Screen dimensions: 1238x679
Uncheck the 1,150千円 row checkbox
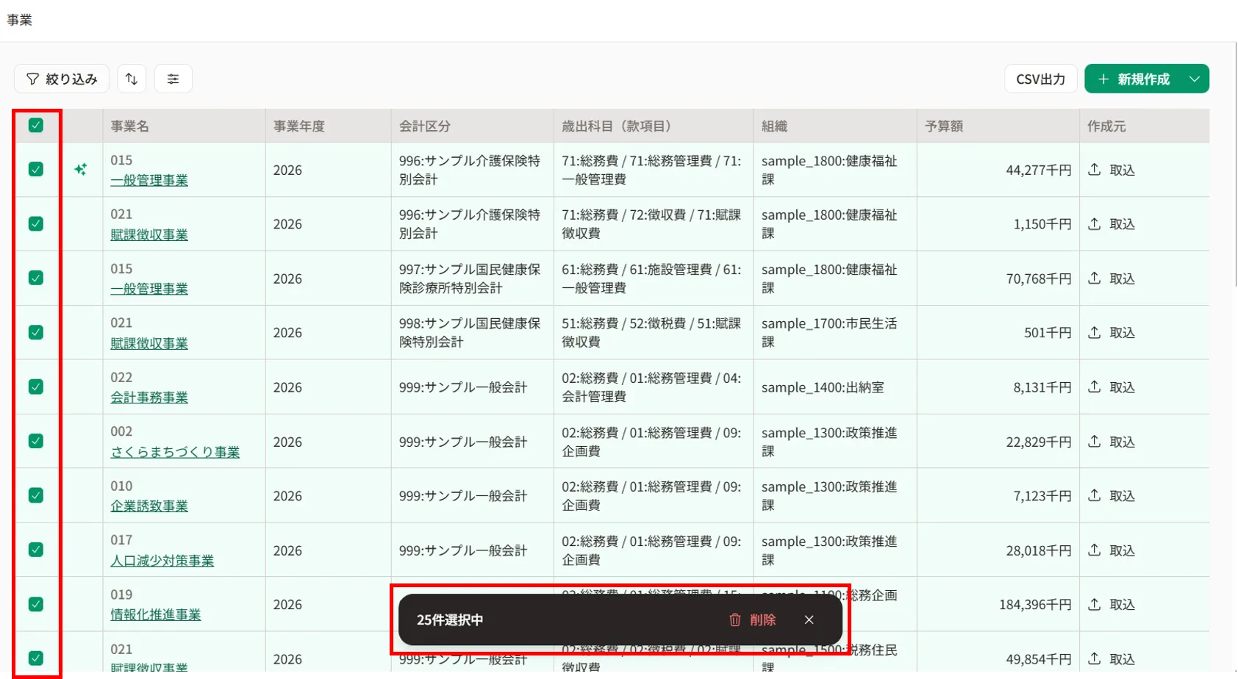[x=35, y=224]
